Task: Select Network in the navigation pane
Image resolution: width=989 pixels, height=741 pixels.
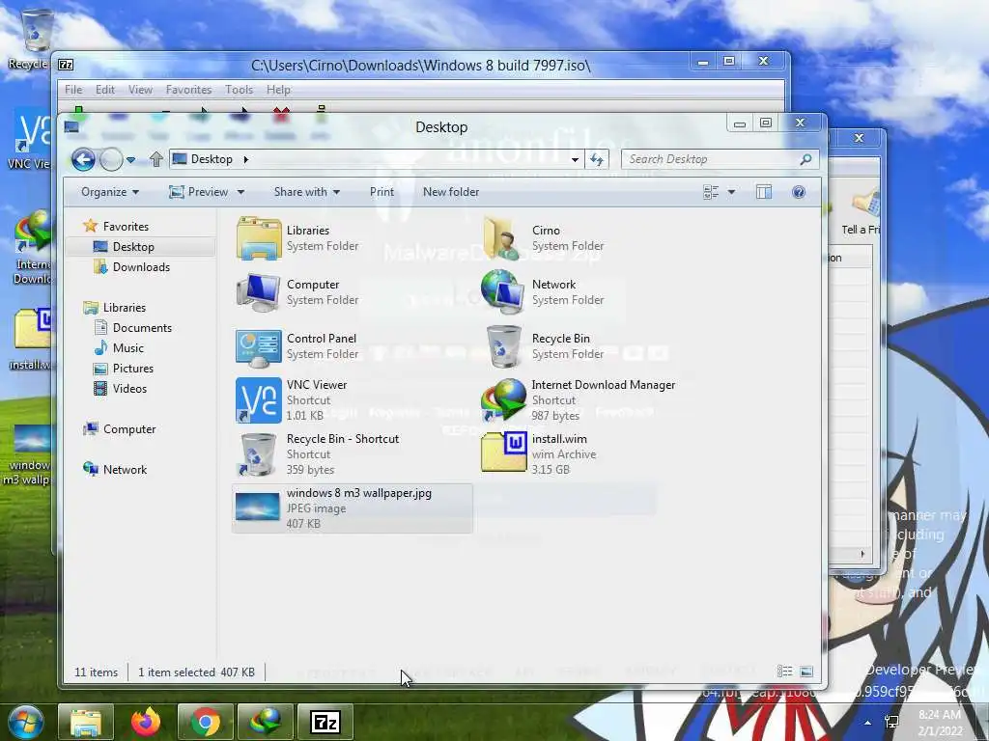Action: click(x=115, y=470)
